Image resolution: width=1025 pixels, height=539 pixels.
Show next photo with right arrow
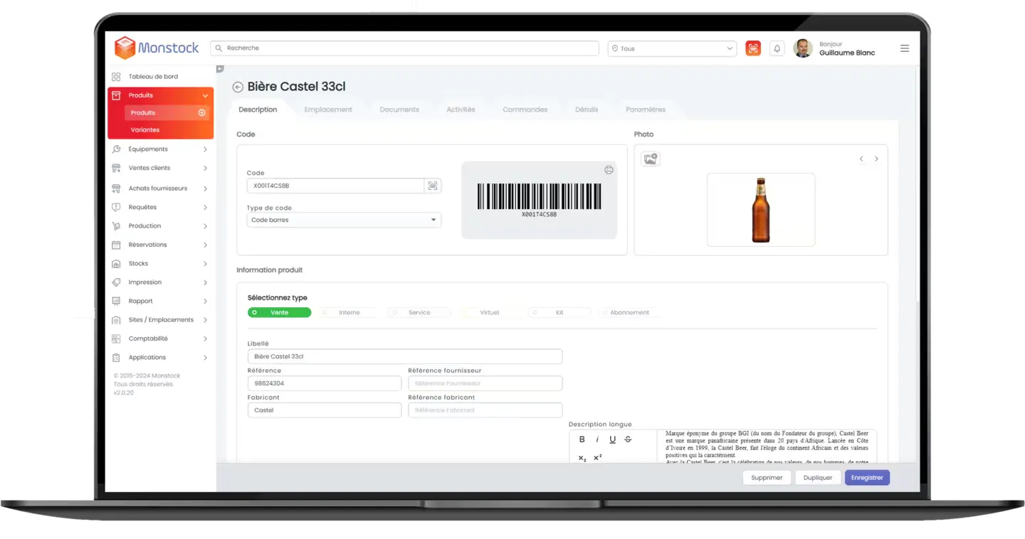(876, 159)
